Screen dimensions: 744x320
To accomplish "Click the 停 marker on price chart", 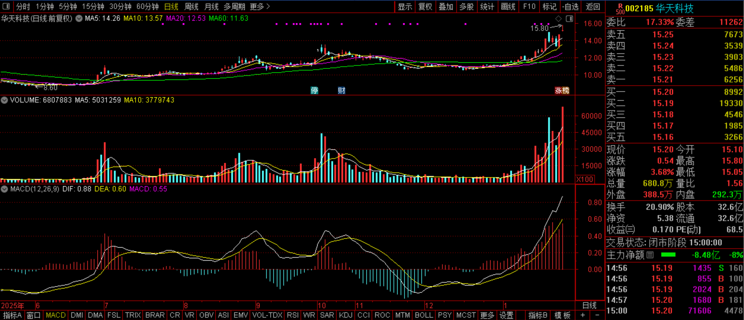I will tap(314, 90).
